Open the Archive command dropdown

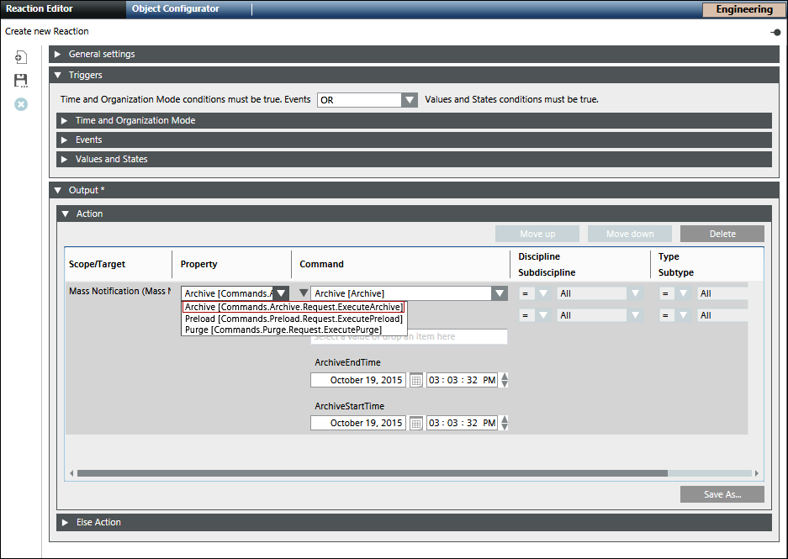pyautogui.click(x=500, y=293)
